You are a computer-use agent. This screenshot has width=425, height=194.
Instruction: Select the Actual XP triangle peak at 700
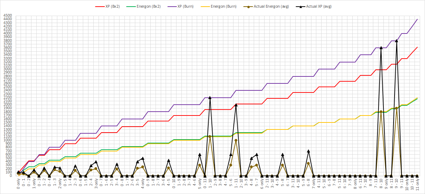coord(308,151)
